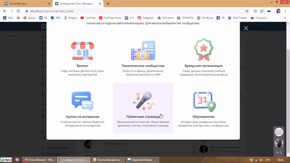Viewport: 290px width, 163px height.
Task: Open the ЖЖ bookmark
Action: click(x=55, y=18)
